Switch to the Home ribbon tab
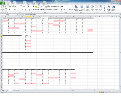Image resolution: width=121 pixels, height=97 pixels. (x=8, y=4)
